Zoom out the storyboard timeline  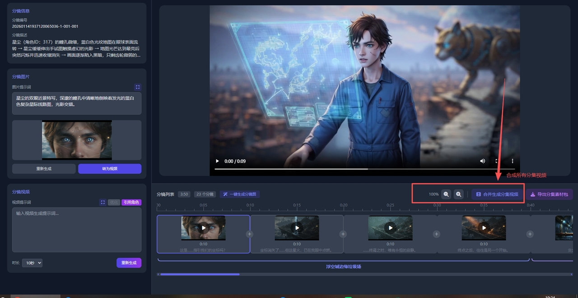point(446,194)
